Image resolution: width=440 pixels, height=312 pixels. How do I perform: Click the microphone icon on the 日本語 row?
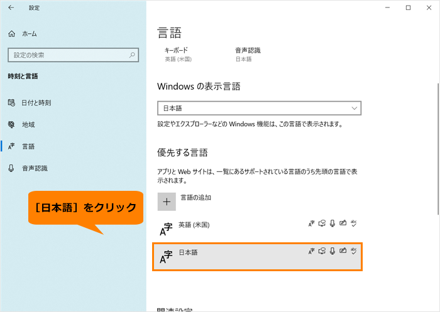tap(333, 251)
